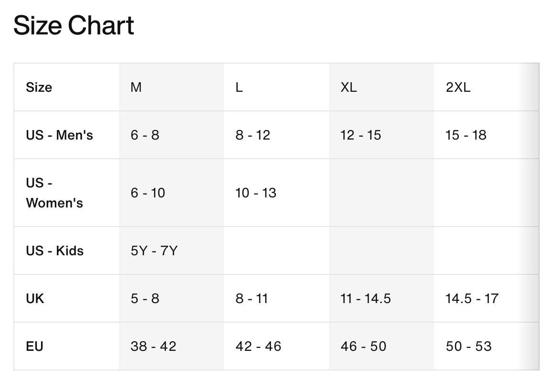
Task: Click the Size Chart heading
Action: (x=74, y=26)
